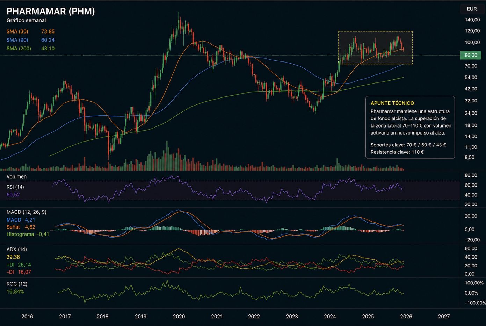Viewport: 486px width, 326px height.
Task: Click the 2024 label on the time axis
Action: coord(330,317)
